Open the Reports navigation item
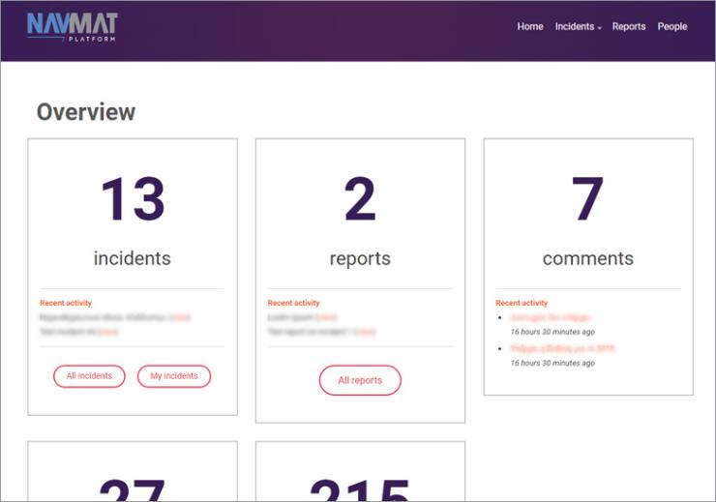716x502 pixels. [x=629, y=26]
